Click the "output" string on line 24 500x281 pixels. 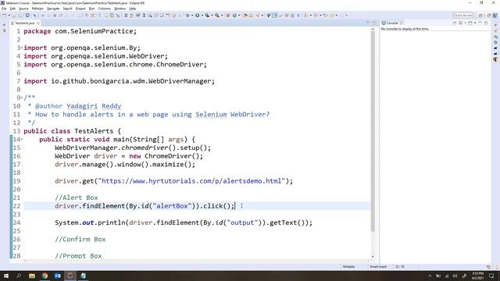tap(242, 222)
